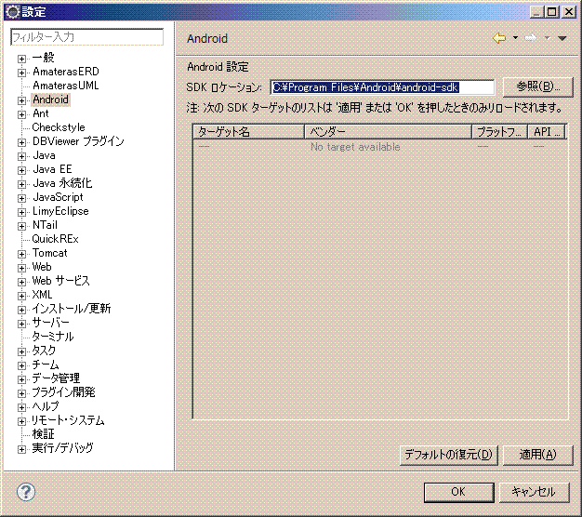Select 検証 in preferences tree
582x517 pixels.
click(44, 434)
